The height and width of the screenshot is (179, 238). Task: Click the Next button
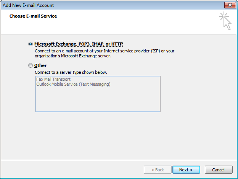pyautogui.click(x=186, y=170)
